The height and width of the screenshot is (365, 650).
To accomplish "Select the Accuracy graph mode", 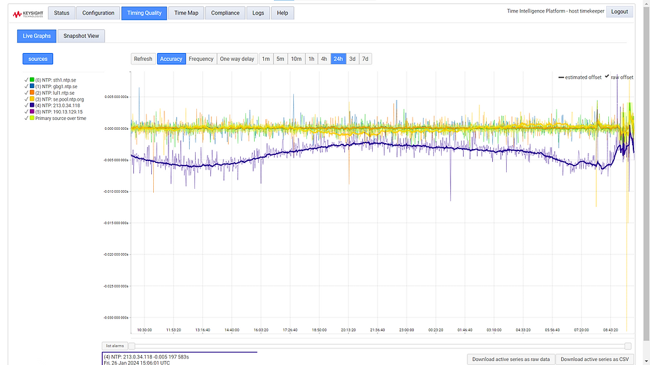I will tap(171, 59).
